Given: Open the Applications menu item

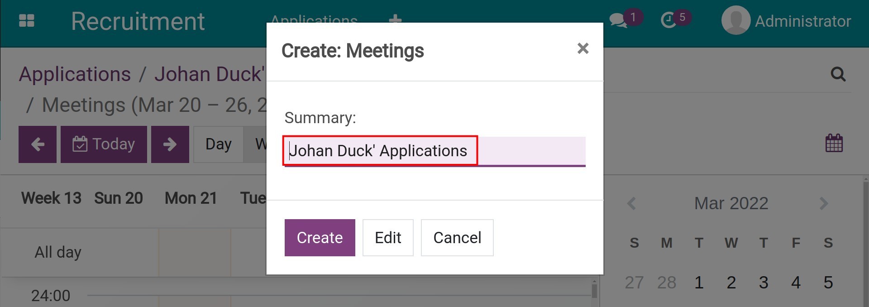Looking at the screenshot, I should pyautogui.click(x=314, y=20).
